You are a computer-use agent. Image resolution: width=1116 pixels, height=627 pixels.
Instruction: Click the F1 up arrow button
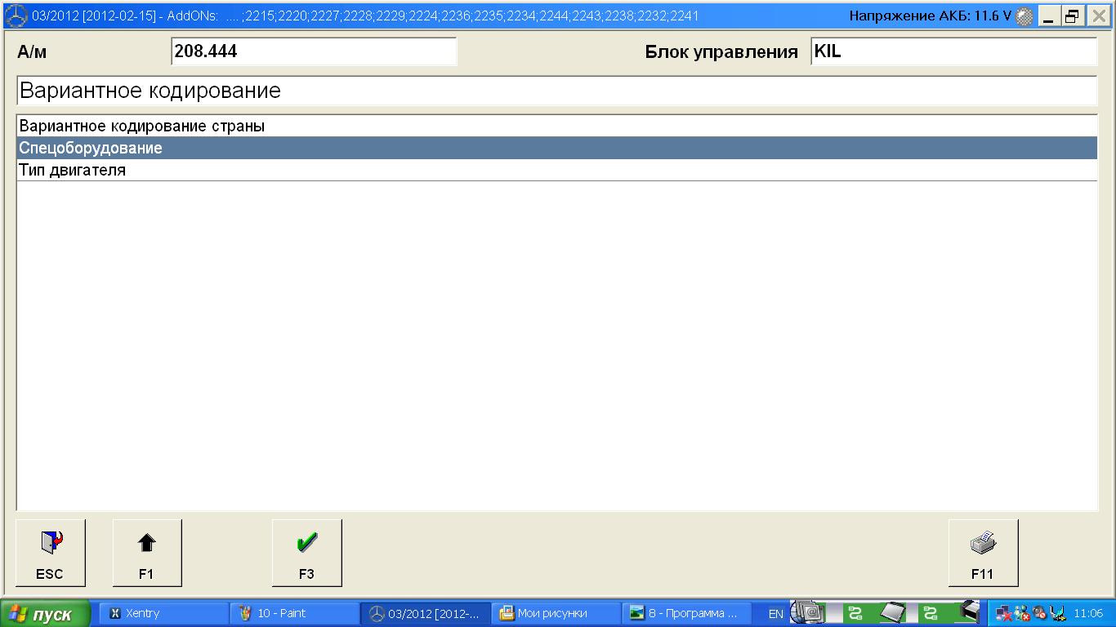pos(146,553)
